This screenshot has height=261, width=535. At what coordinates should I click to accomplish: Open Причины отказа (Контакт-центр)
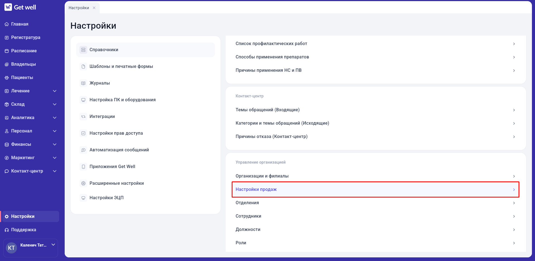[376, 137]
